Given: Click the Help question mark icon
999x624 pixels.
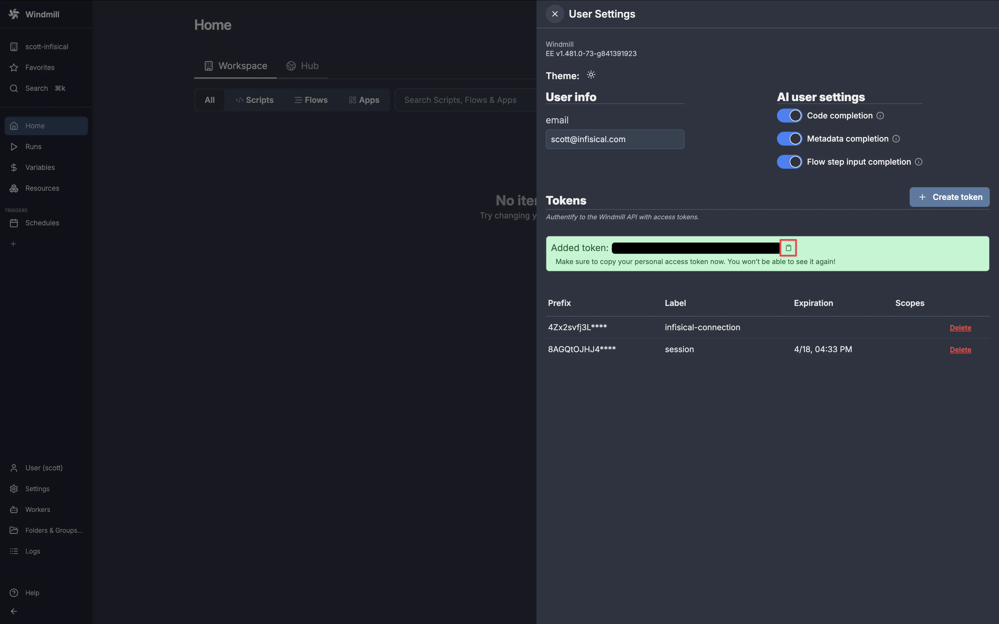Looking at the screenshot, I should click(x=14, y=593).
